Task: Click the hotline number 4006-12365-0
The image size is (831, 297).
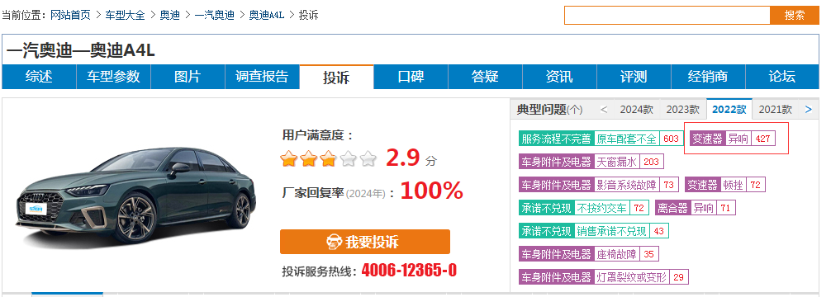Action: (x=409, y=271)
